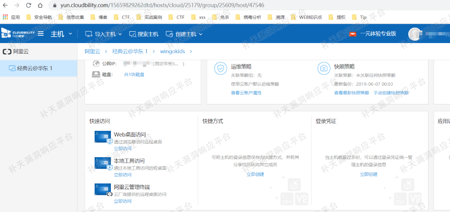Open the WEB知识点 bookmark folder
This screenshot has width=450, height=212.
pyautogui.click(x=306, y=17)
